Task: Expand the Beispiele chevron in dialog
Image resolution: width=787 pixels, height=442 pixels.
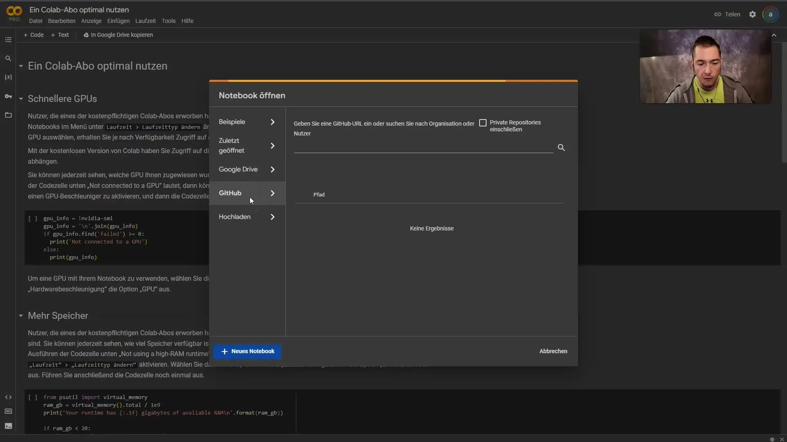Action: pyautogui.click(x=273, y=122)
